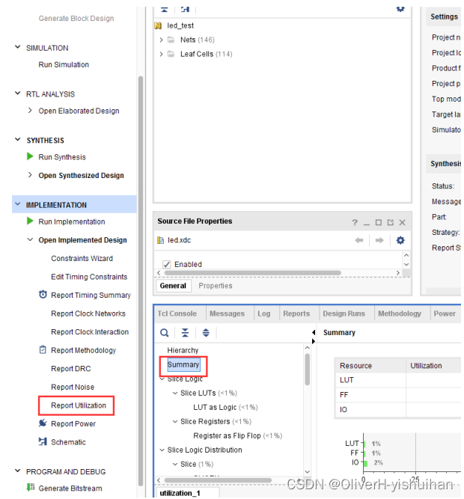464x499 pixels.
Task: Click the green Run Synthesis play icon
Action: (x=30, y=156)
